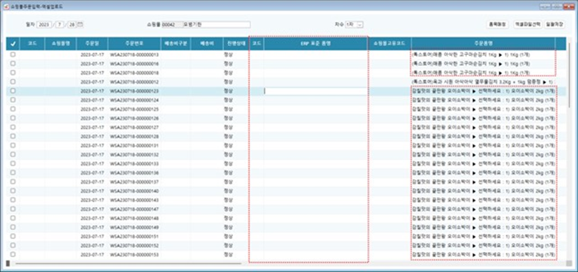Select order number WSA230718-000000127

pyautogui.click(x=134, y=127)
